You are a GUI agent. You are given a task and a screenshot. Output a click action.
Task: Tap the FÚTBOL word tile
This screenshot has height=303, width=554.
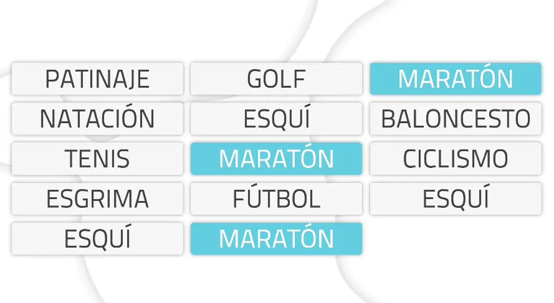pyautogui.click(x=276, y=198)
